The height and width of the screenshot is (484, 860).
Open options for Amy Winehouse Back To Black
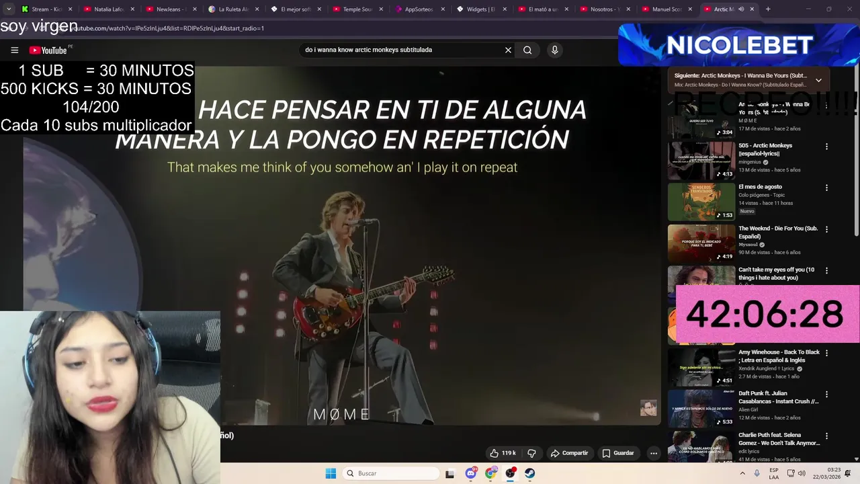pos(826,353)
